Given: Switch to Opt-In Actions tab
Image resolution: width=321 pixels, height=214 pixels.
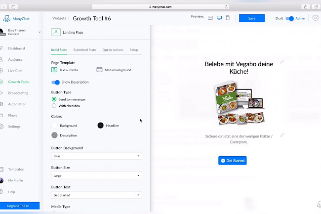Looking at the screenshot, I should point(113,50).
